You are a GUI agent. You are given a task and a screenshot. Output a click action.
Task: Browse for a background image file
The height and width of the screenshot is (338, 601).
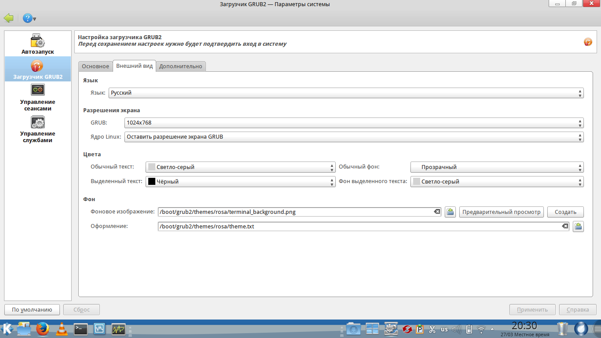[x=450, y=212]
